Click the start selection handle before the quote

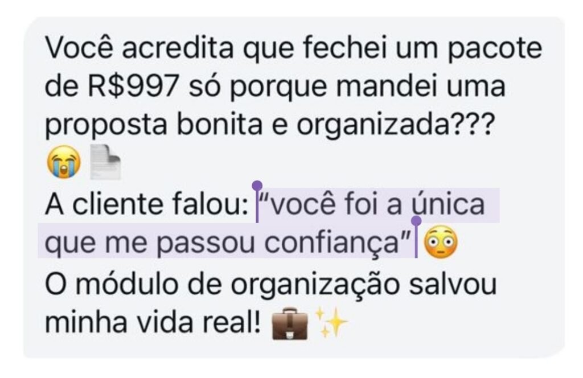[257, 202]
